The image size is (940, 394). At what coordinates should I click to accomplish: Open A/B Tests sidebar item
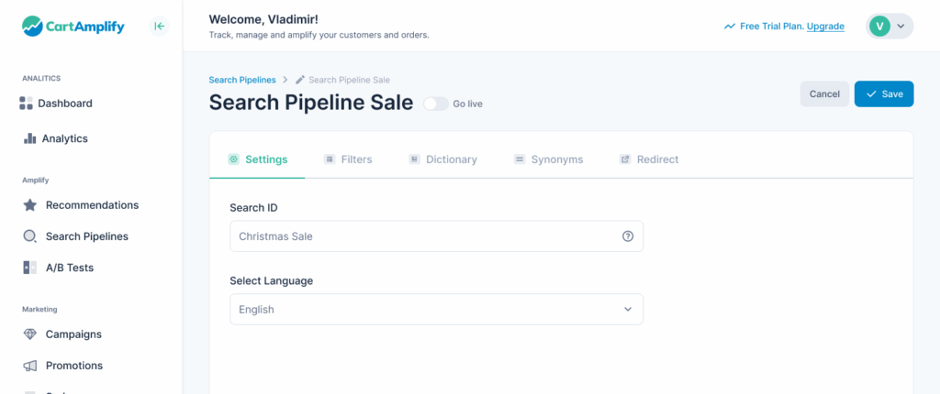click(69, 268)
